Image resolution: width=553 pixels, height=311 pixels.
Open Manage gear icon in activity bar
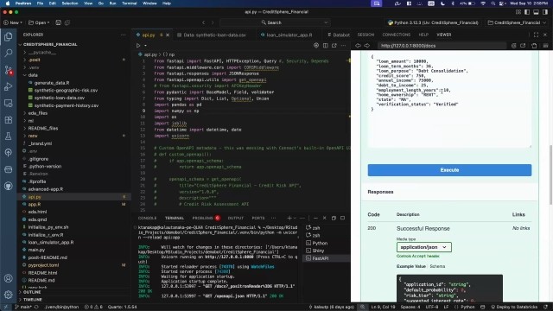[x=8, y=294]
